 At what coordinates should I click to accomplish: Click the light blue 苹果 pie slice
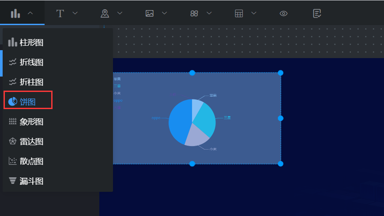pyautogui.click(x=197, y=107)
